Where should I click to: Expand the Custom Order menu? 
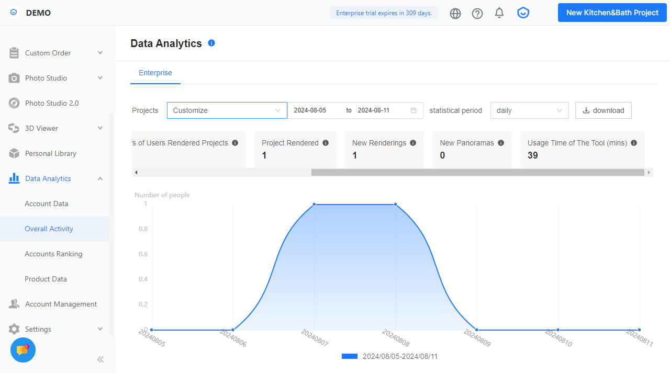(x=57, y=53)
